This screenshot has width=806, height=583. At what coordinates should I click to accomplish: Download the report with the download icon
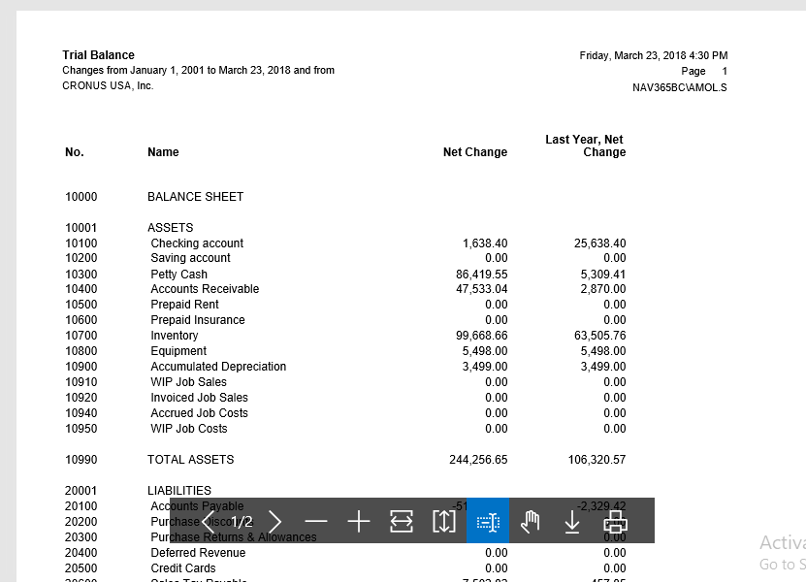(572, 522)
